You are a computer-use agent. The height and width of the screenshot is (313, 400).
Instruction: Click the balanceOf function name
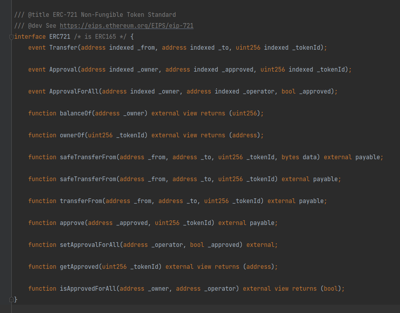click(x=75, y=113)
